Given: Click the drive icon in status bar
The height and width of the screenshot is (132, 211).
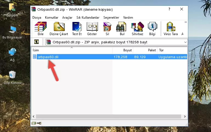Looking at the screenshot, I should [34, 123].
